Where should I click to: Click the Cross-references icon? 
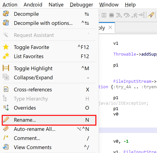(6, 89)
